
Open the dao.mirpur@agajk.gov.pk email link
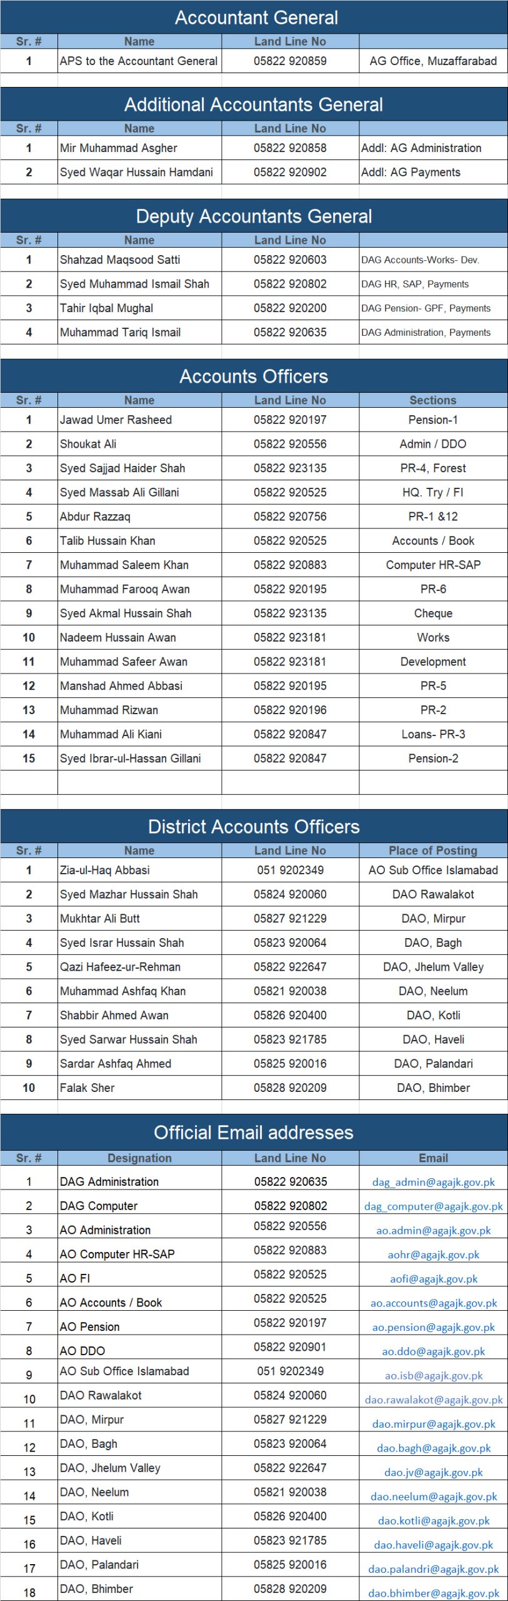[433, 1424]
